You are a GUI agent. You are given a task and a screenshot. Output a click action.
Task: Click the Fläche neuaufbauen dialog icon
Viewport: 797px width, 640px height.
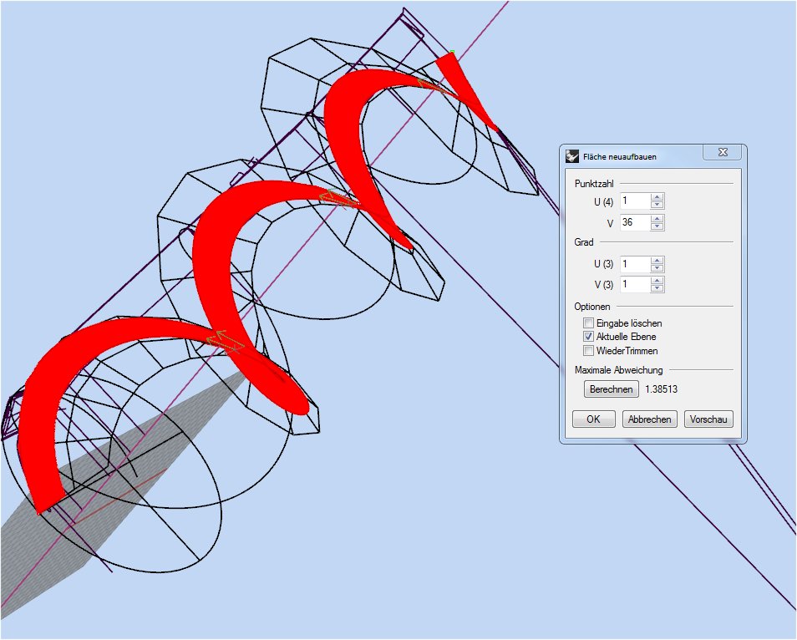point(572,155)
